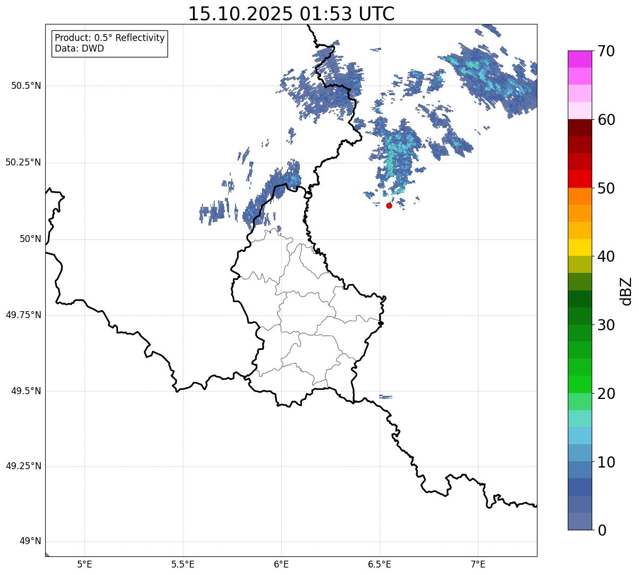The height and width of the screenshot is (575, 639).
Task: Click the 50°N latitude tick label
Action: 30,239
